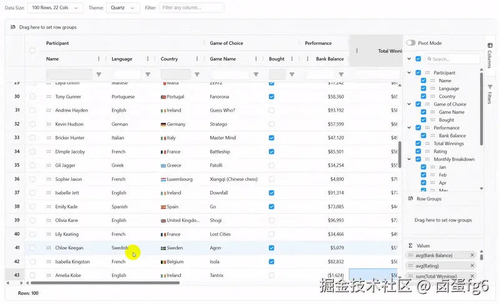Check Bought for Kevin Hudson
499x305 pixels.
[x=271, y=124]
